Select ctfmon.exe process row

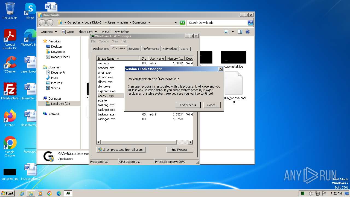click(x=111, y=77)
